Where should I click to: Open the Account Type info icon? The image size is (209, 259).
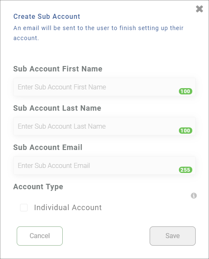pyautogui.click(x=194, y=196)
